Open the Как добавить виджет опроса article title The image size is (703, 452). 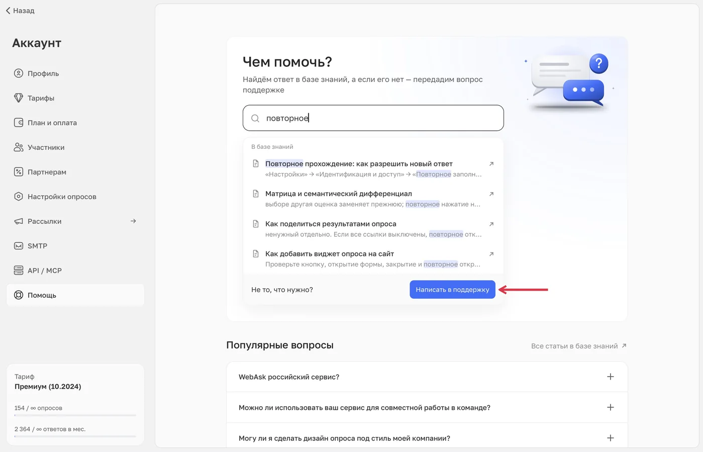(330, 254)
